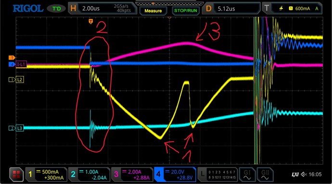
Task: Click the STOP/RUN button
Action: 185,11
